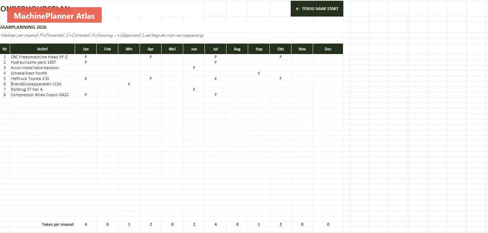Select the Jul 'P' for Compressor Atlas Copco
The height and width of the screenshot is (233, 488).
(x=215, y=95)
